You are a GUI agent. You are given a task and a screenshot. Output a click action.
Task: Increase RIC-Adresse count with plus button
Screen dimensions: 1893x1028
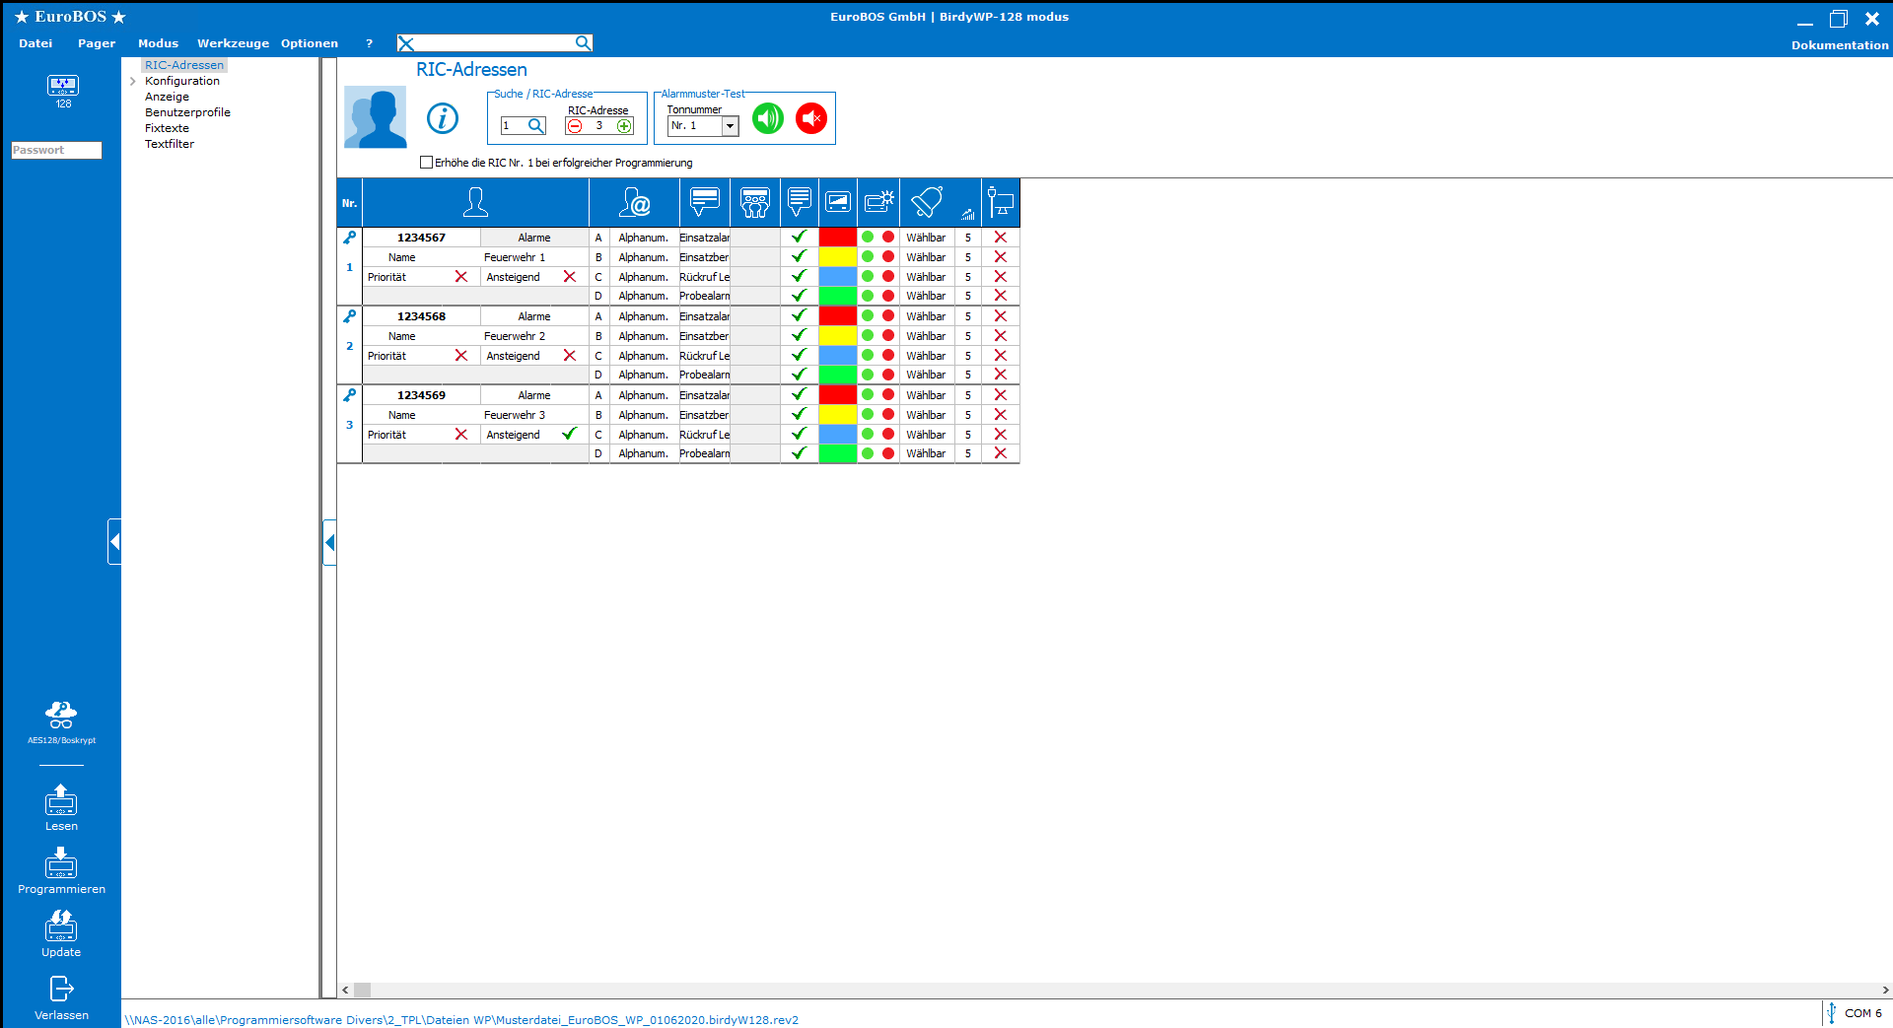pyautogui.click(x=624, y=126)
